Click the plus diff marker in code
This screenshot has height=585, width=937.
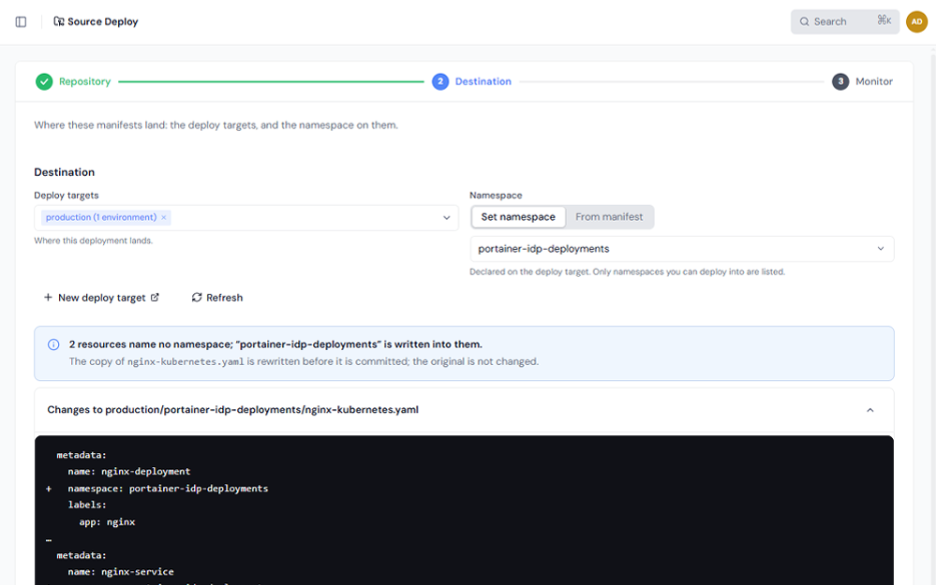(49, 489)
